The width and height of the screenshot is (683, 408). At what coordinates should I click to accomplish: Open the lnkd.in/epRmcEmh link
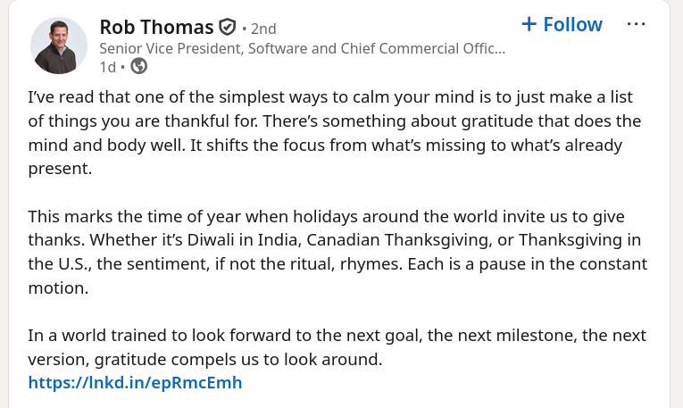pos(135,383)
